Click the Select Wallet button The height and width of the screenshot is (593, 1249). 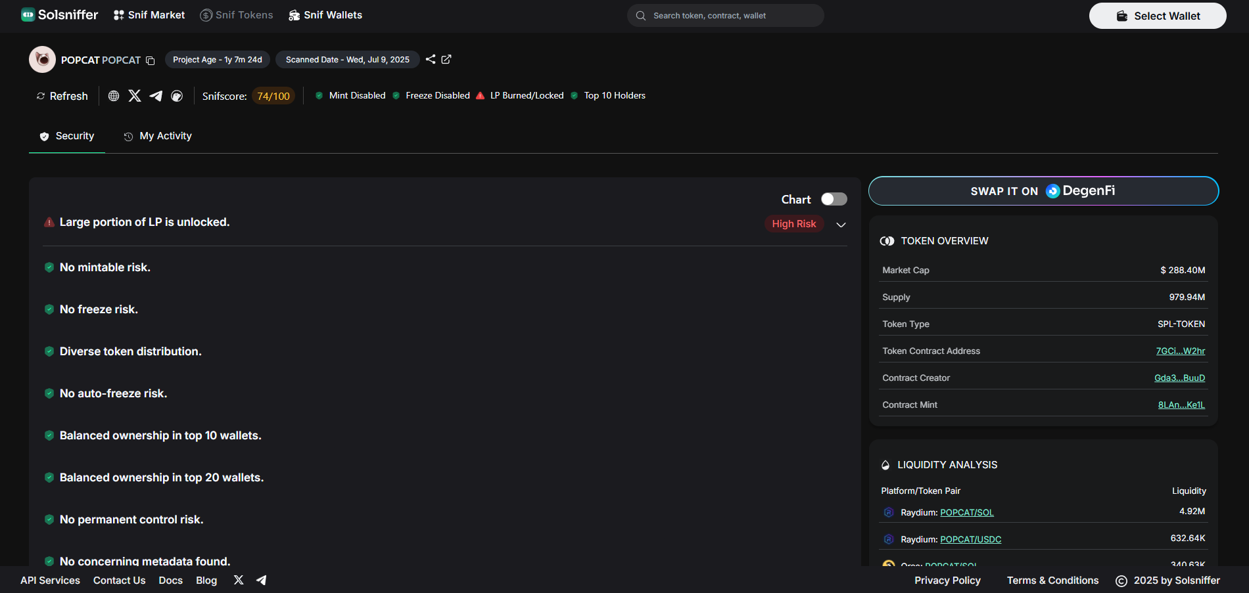pos(1157,16)
